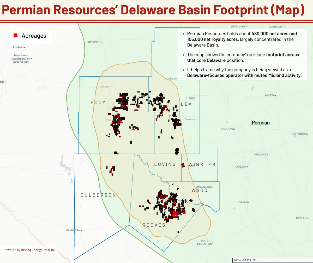Screen dimensions: 313x263
Task: Click the Mescalero Apache Indian Reservation label
Action: [x=21, y=59]
